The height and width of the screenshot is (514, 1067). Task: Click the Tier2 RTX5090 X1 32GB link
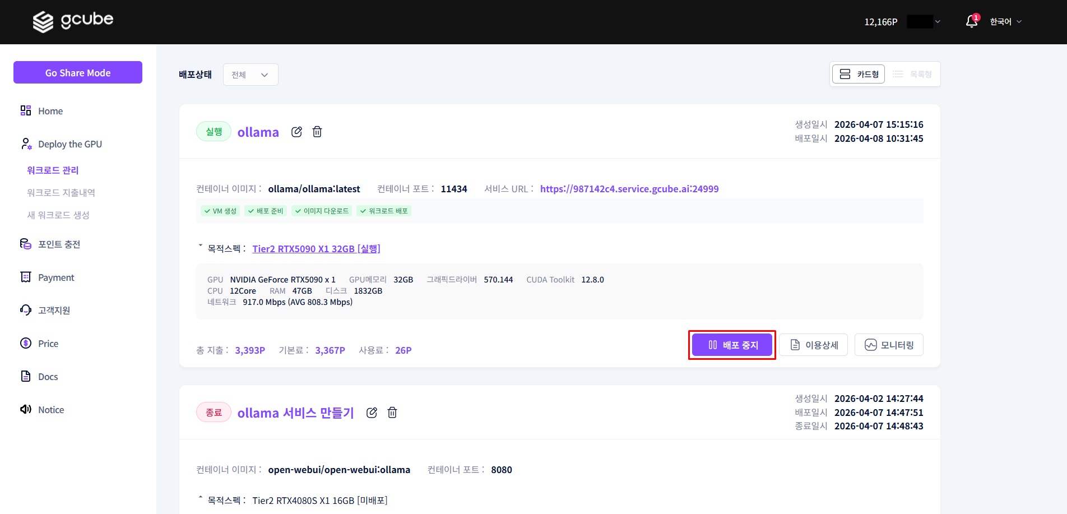[316, 248]
